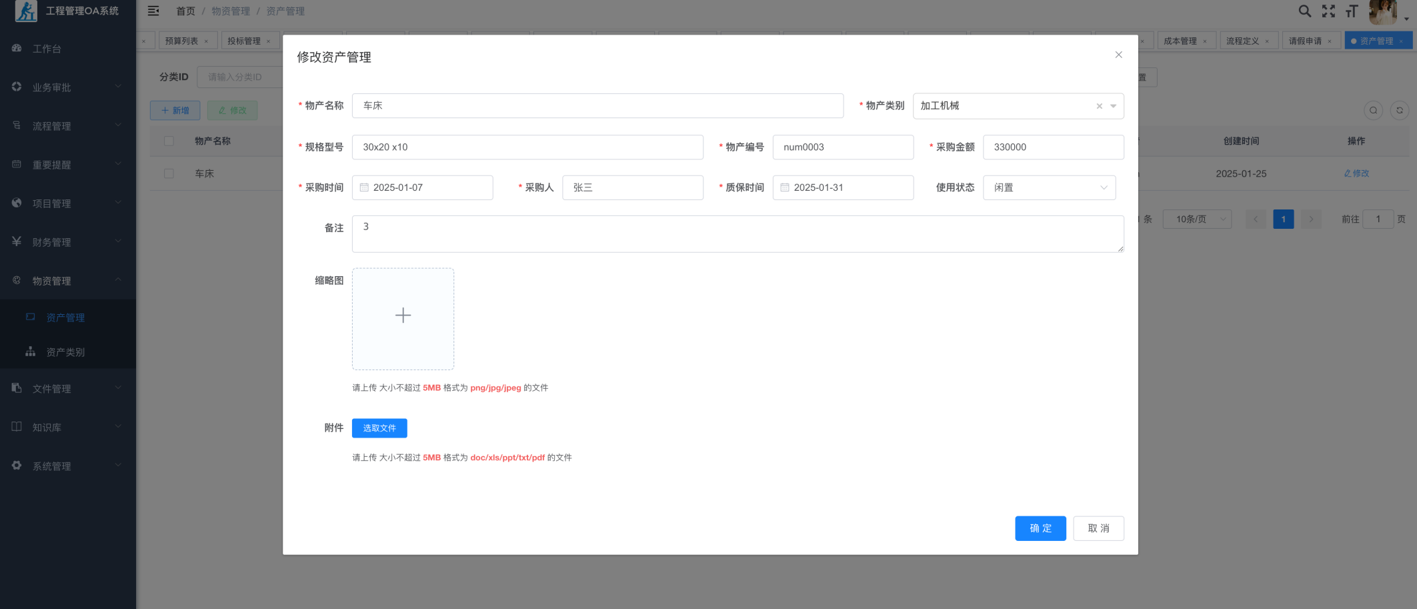Viewport: 1417px width, 609px height.
Task: Open the 物产类别 dropdown arrow
Action: (1113, 106)
